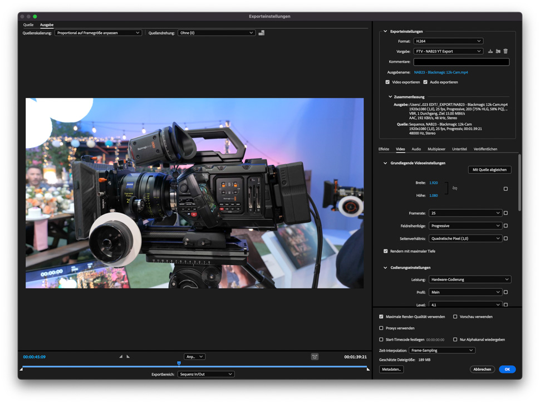The width and height of the screenshot is (540, 403).
Task: Set the In point with the left triangle marker
Action: 121,356
